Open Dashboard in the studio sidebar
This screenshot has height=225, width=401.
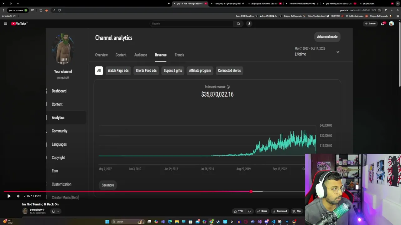pyautogui.click(x=59, y=91)
